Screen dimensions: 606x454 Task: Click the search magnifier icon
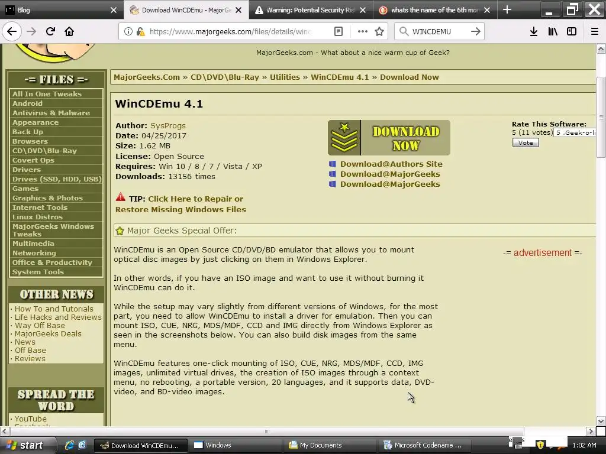click(x=404, y=31)
